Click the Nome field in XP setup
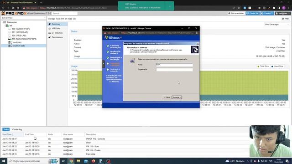The width and height of the screenshot is (292, 164). (x=174, y=65)
